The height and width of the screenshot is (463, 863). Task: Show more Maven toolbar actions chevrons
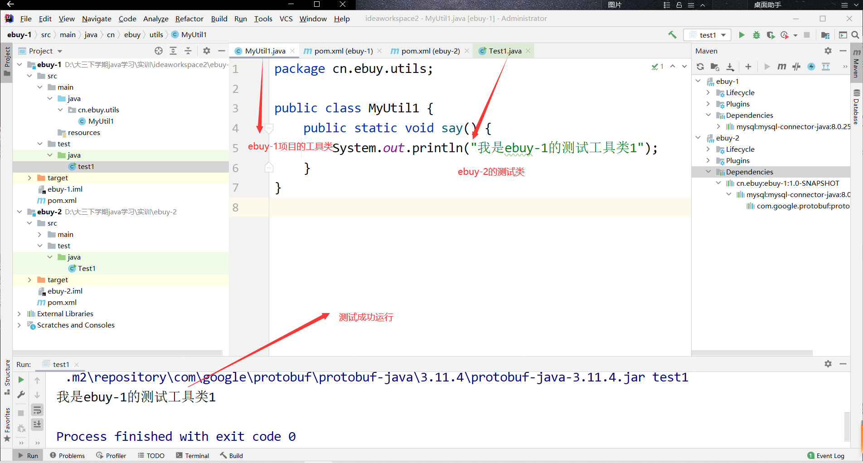coord(845,67)
